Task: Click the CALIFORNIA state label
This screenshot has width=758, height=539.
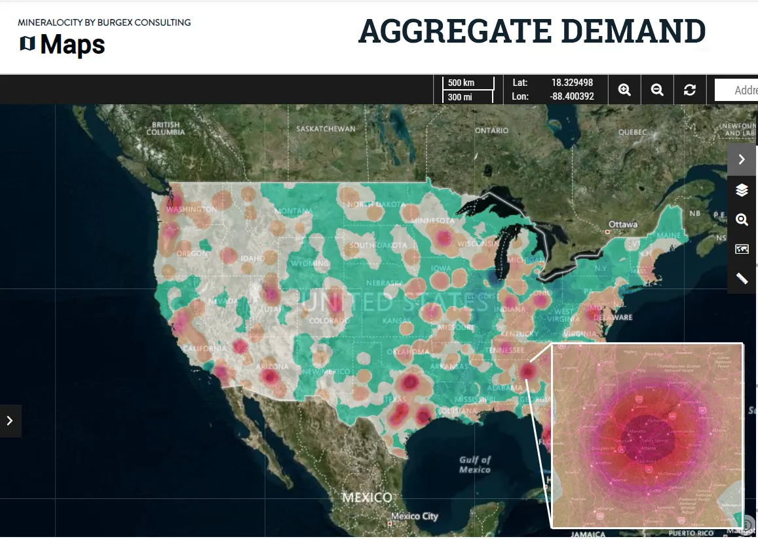Action: click(204, 348)
